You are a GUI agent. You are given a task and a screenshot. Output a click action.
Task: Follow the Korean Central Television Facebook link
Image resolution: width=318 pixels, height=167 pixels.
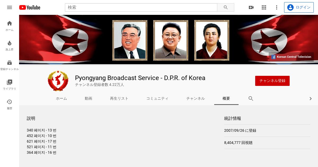point(291,57)
